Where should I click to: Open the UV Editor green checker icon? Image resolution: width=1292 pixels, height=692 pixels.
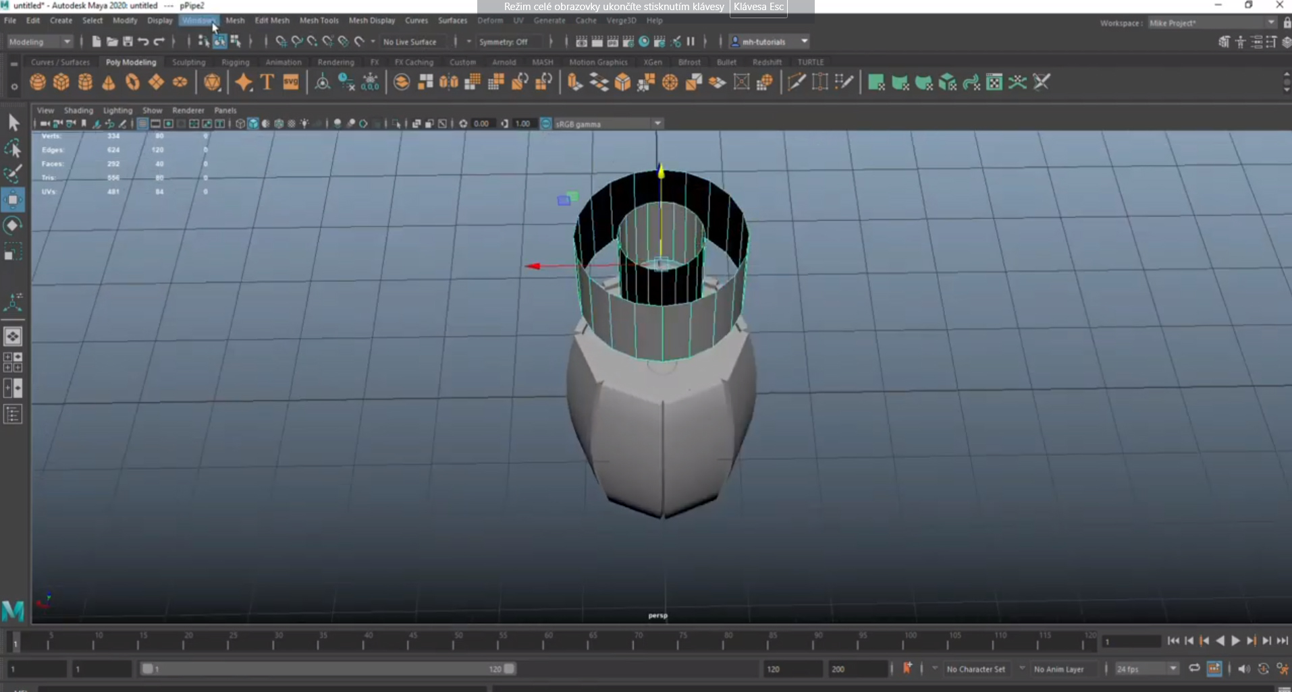click(994, 82)
